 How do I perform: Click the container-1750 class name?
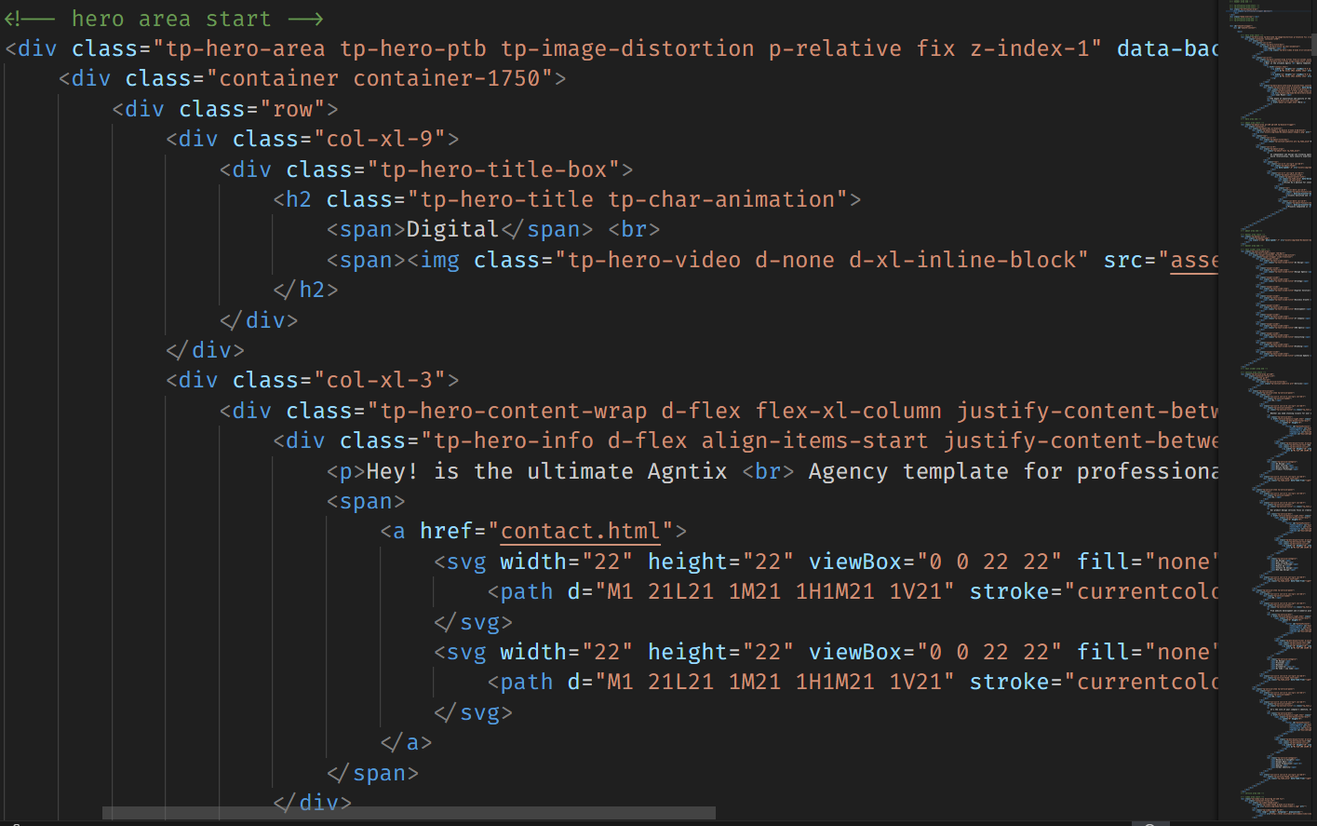(452, 78)
